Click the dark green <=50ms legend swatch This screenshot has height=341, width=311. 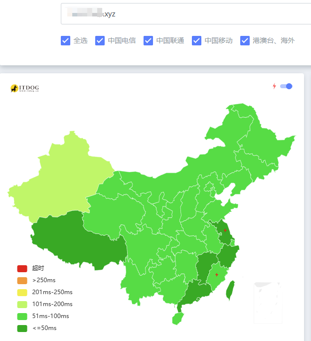pyautogui.click(x=22, y=329)
